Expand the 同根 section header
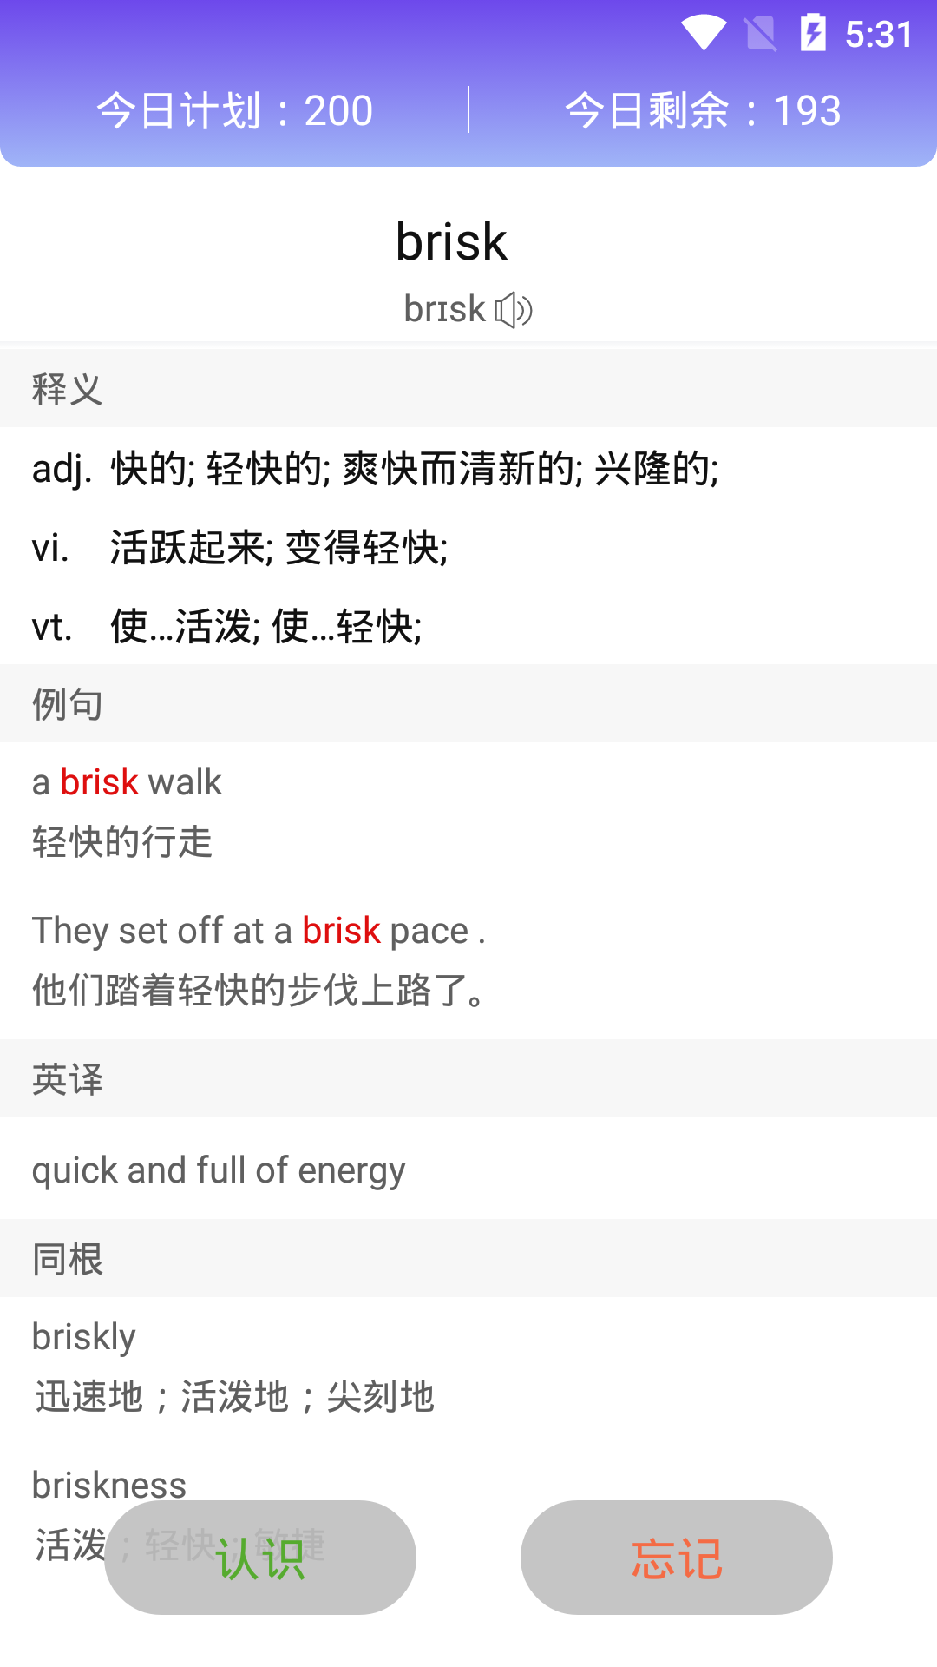Viewport: 937px width, 1667px height. click(67, 1258)
